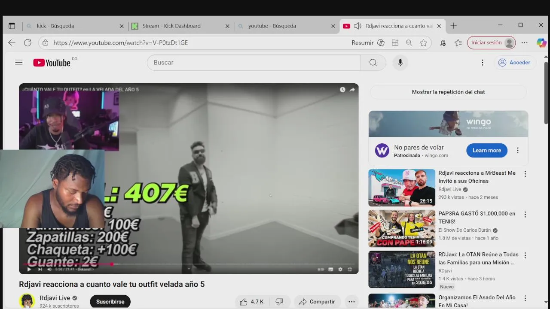Click Iniciar sesión profile button
The image size is (550, 309).
tap(491, 43)
